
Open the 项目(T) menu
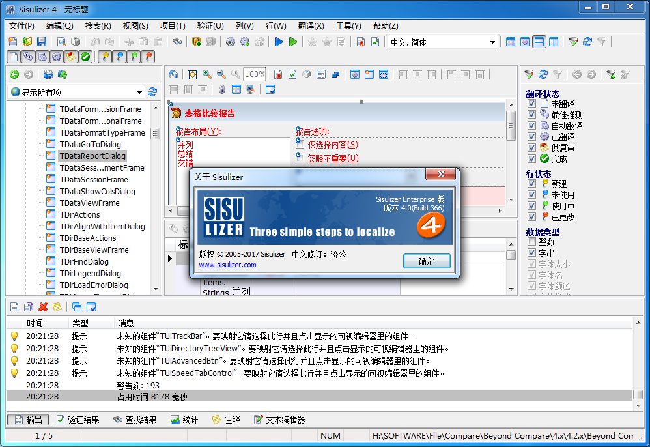coord(173,25)
